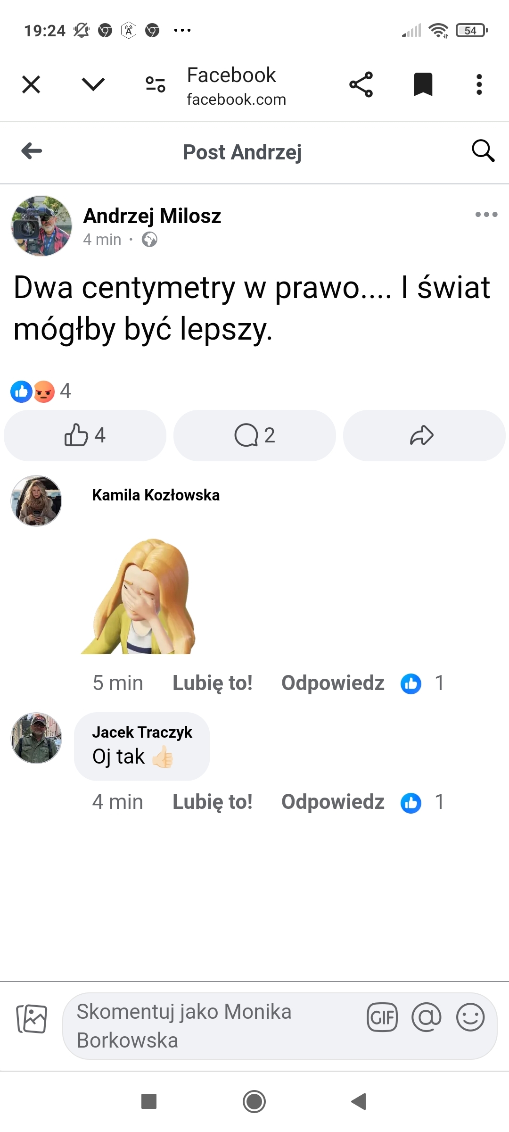The height and width of the screenshot is (1132, 509).
Task: Open search with the magnifier icon
Action: tap(483, 151)
